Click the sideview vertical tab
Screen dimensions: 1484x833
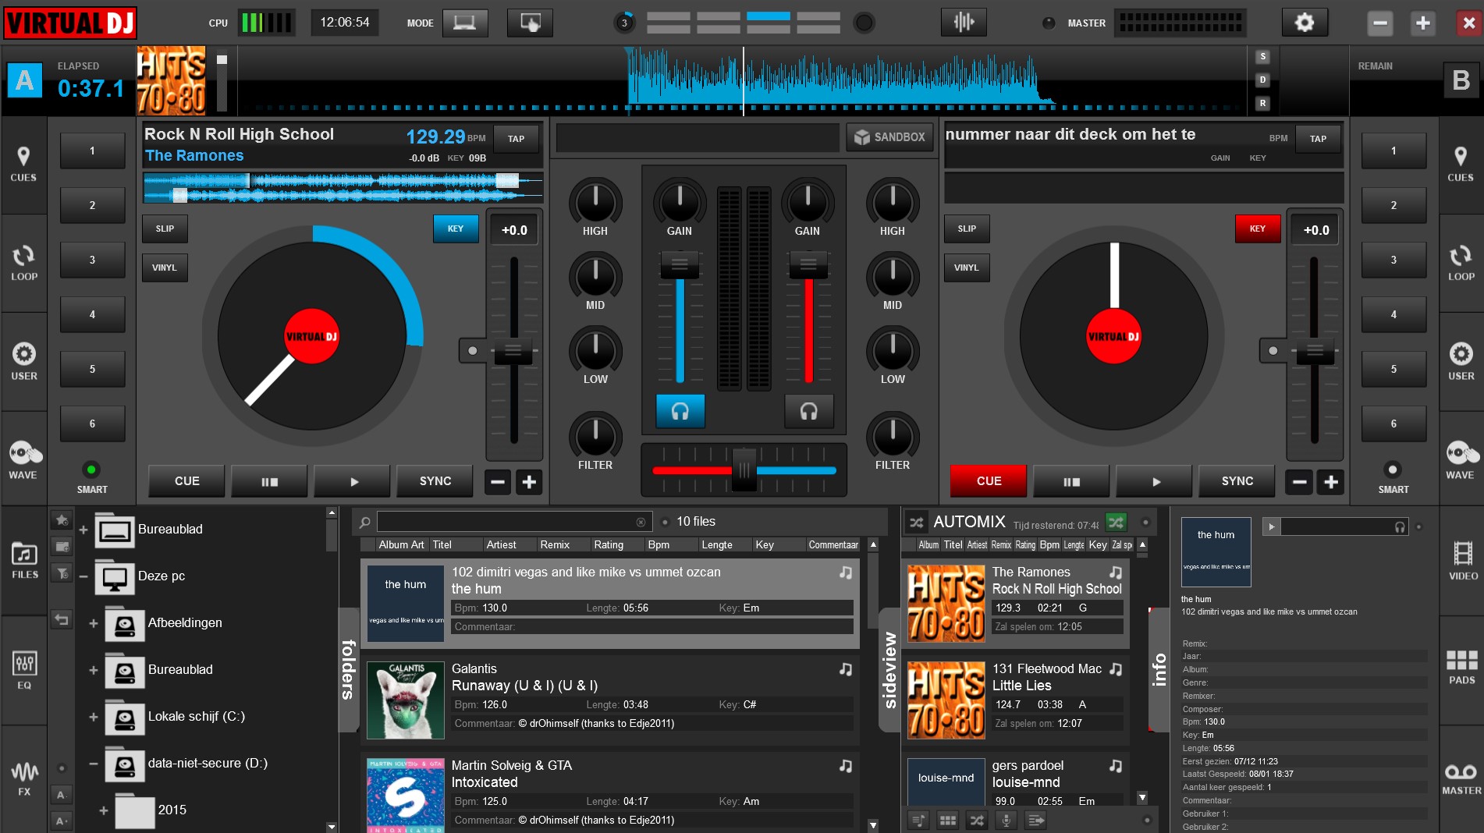pyautogui.click(x=889, y=669)
